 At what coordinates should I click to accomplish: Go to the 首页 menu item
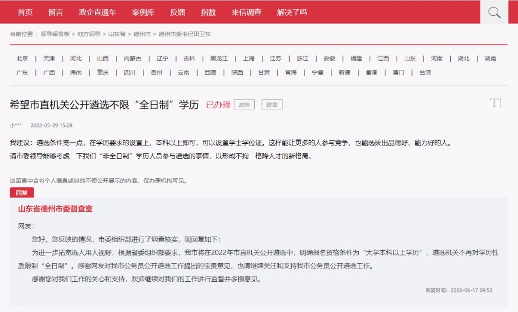coord(24,12)
